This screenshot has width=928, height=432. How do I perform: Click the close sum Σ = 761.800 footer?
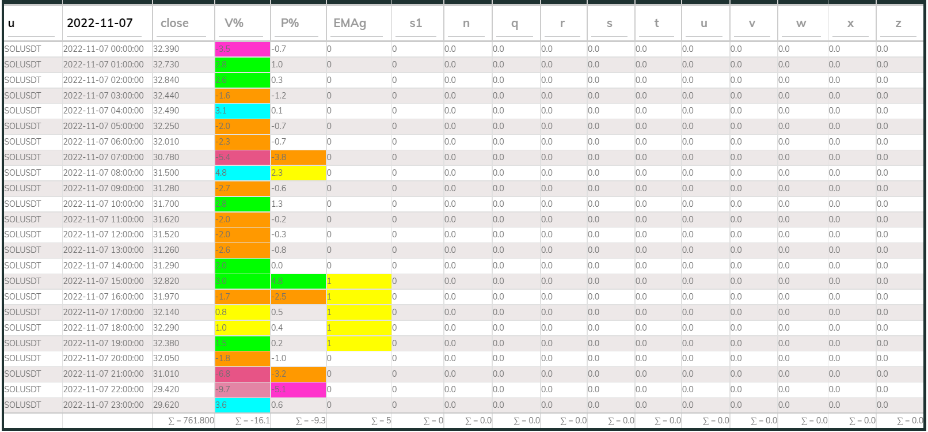(x=191, y=420)
